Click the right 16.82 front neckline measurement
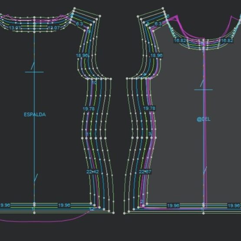Viewport: 241px width, 241px height. pos(227,40)
